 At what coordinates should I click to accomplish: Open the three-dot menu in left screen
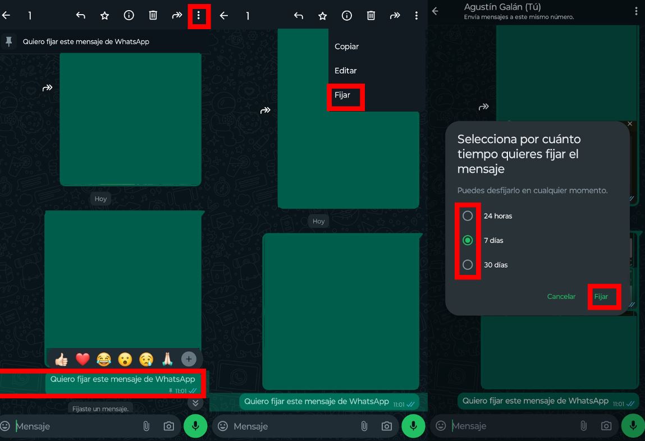(199, 16)
